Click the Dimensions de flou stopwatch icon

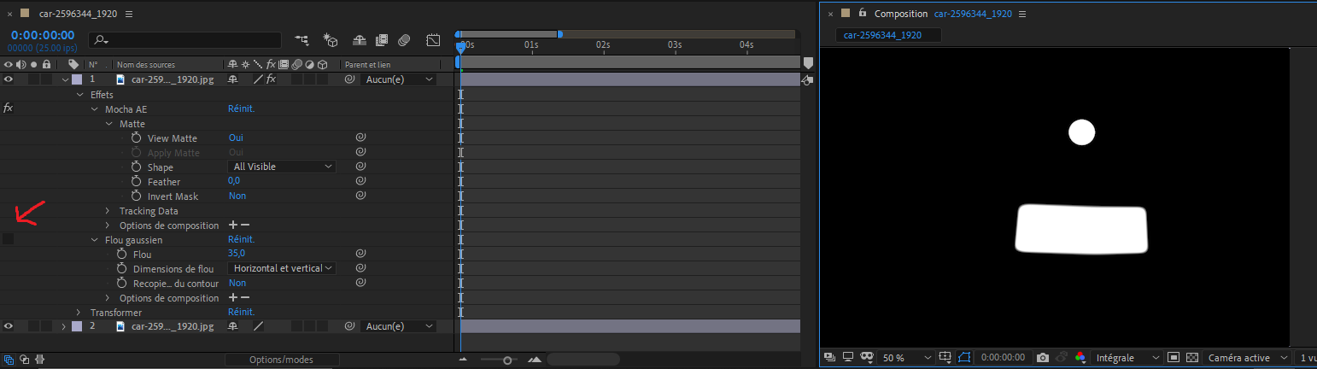point(121,268)
